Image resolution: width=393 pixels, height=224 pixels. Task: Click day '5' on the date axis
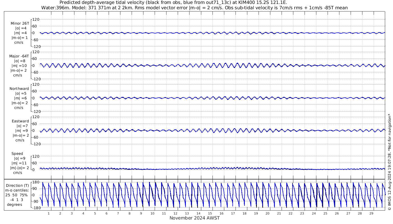coord(95,213)
